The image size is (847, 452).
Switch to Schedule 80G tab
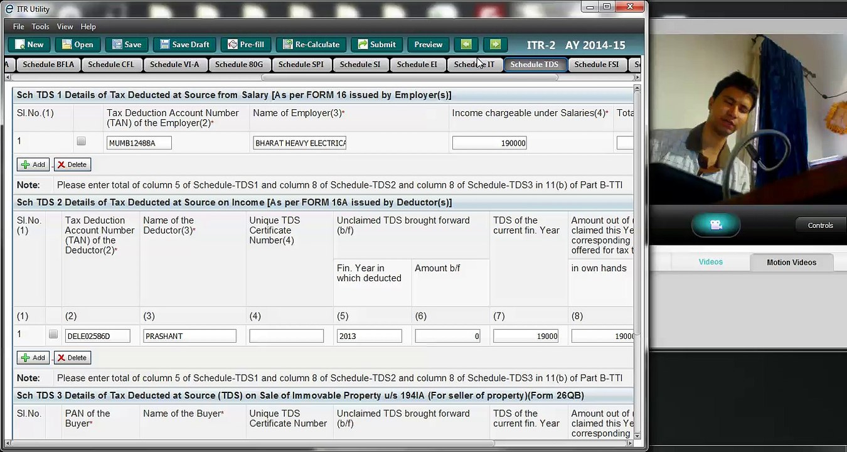[238, 65]
